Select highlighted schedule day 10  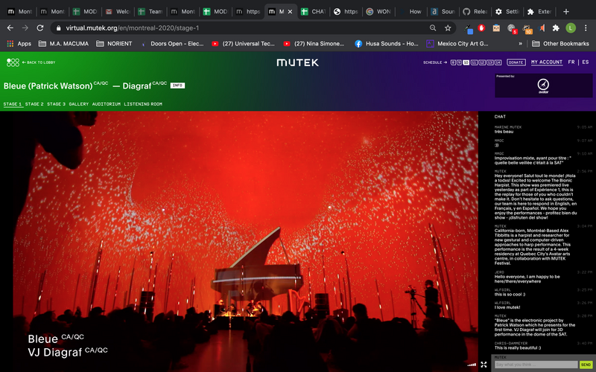tap(466, 62)
